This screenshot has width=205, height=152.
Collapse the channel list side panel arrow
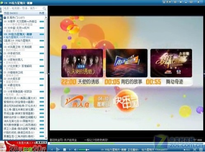pos(49,74)
